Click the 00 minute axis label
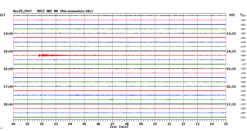The image size is (247, 131). tap(14, 124)
